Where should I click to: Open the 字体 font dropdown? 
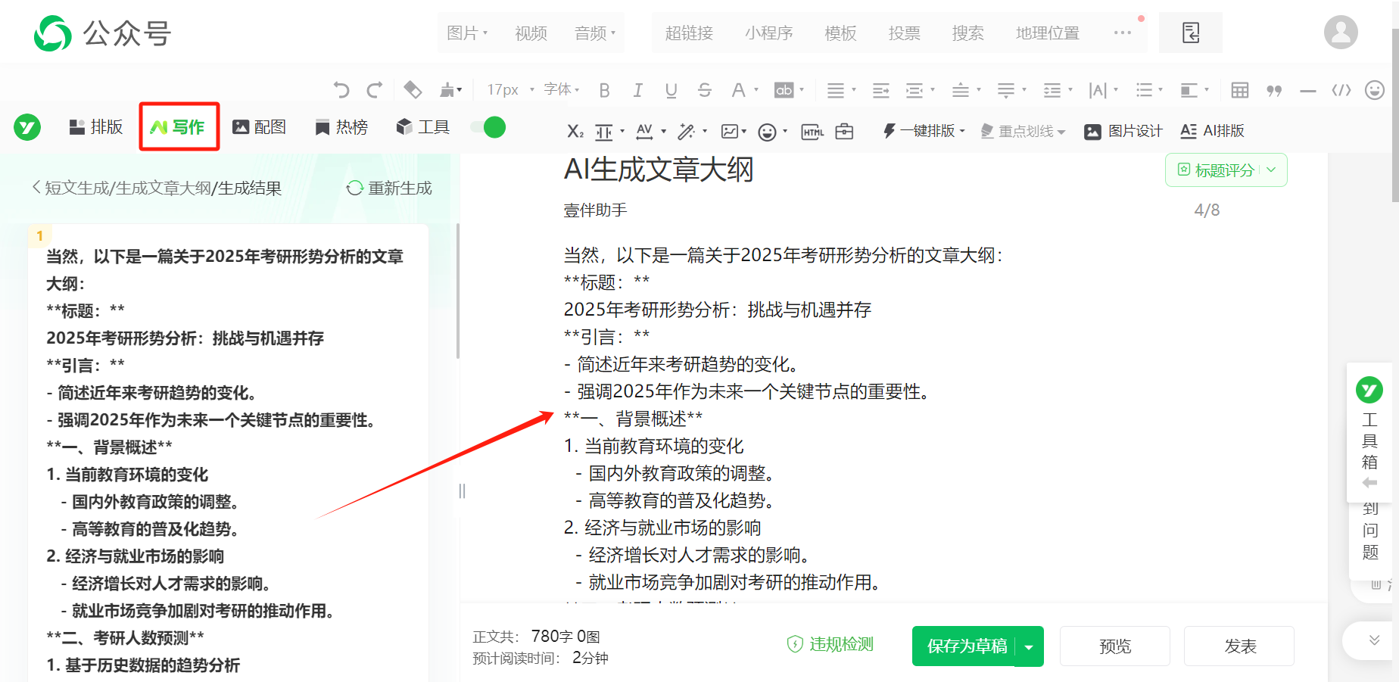pyautogui.click(x=562, y=89)
